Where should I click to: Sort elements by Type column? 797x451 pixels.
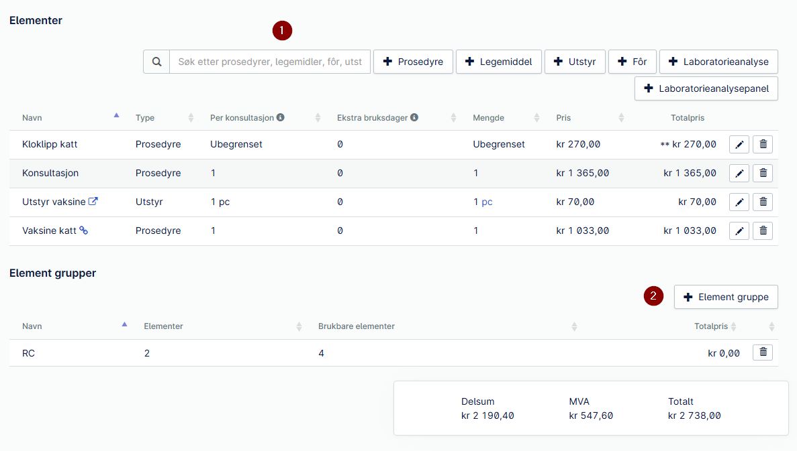pyautogui.click(x=191, y=118)
